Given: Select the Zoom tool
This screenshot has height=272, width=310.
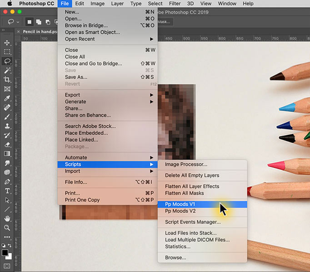Looking at the screenshot, I should 7,228.
